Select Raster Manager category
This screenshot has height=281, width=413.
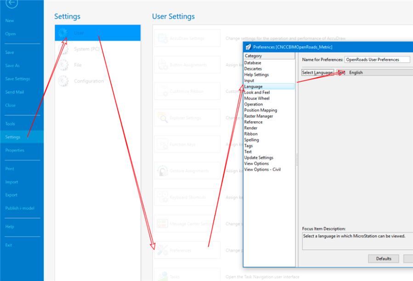point(258,116)
